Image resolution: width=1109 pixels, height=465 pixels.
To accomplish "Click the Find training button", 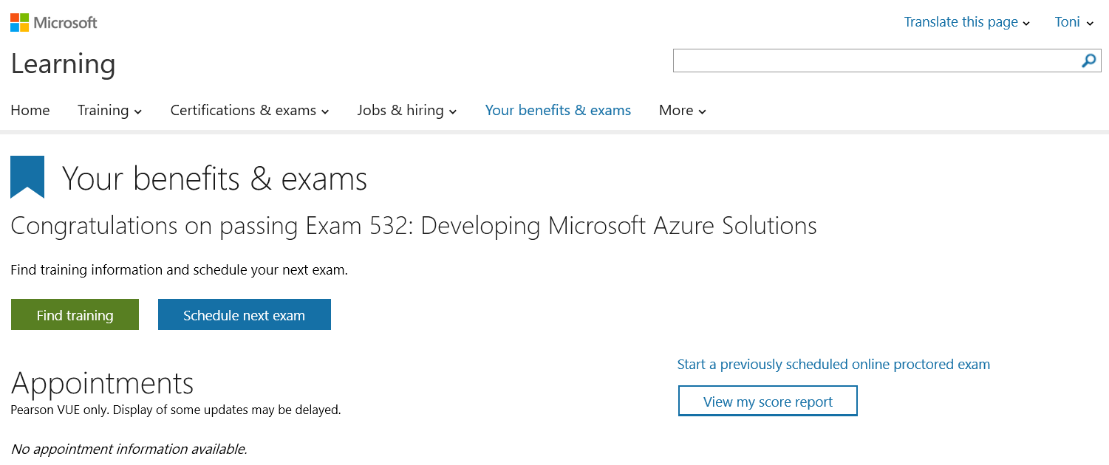I will tap(75, 315).
